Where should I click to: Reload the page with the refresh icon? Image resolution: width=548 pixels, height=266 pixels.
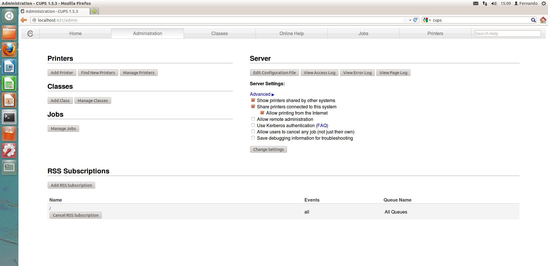(415, 20)
